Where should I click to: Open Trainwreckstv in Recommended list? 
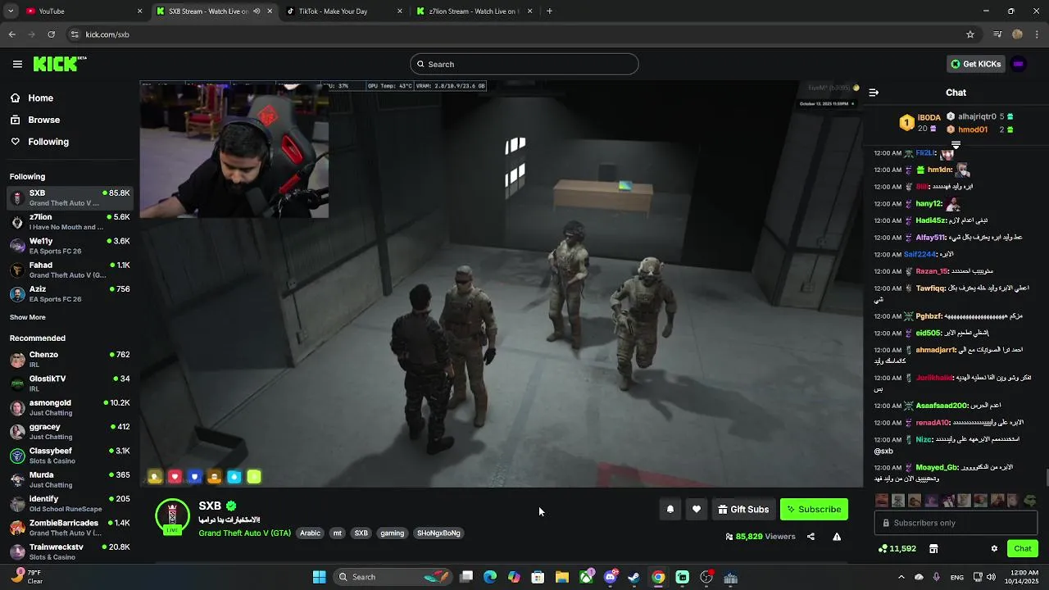tap(70, 551)
